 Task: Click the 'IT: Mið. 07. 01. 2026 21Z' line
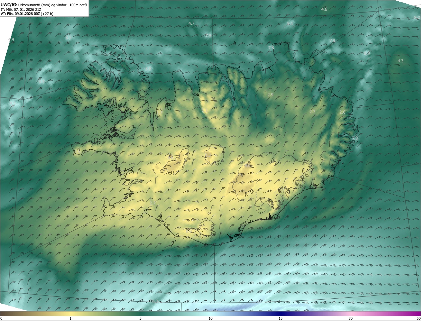(x=21, y=10)
